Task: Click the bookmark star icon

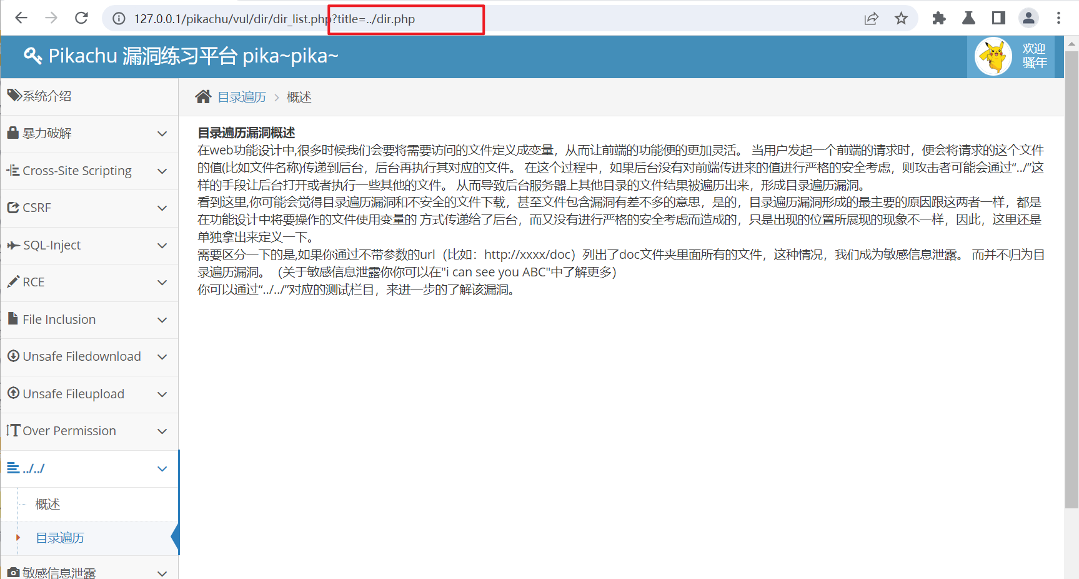Action: (901, 18)
